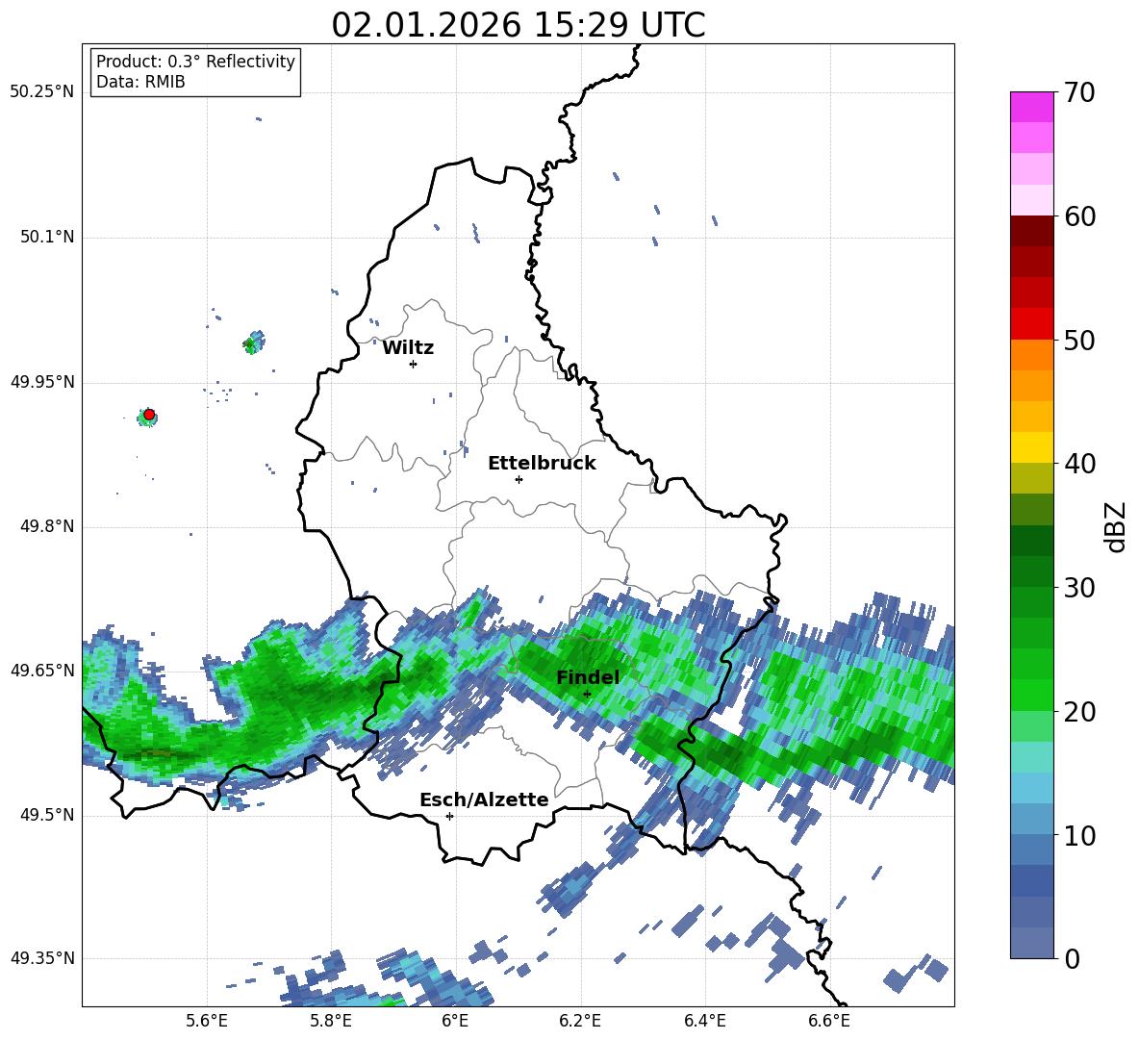Click the Findel location label
The width and height of the screenshot is (1139, 1040).
tap(588, 677)
